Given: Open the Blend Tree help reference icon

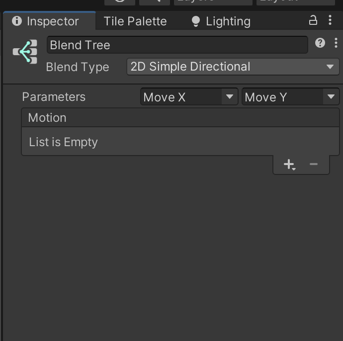Looking at the screenshot, I should tap(320, 43).
